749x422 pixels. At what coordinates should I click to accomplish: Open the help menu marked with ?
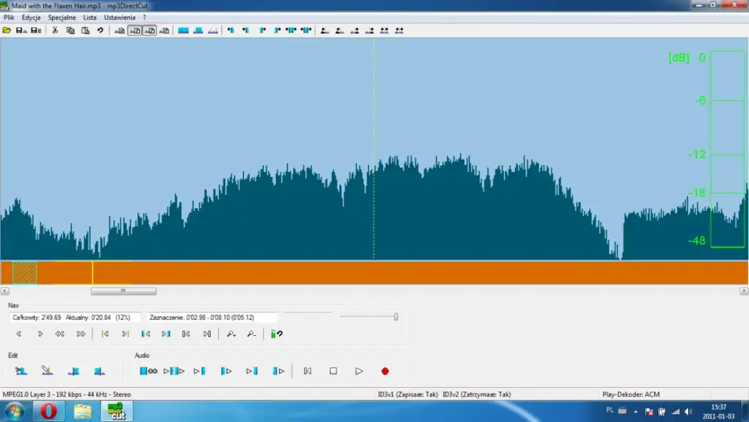point(144,17)
